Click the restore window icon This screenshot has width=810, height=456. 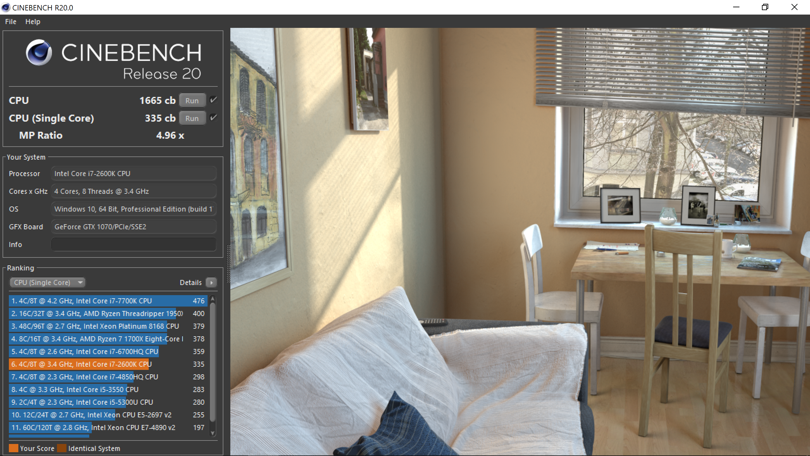click(765, 7)
